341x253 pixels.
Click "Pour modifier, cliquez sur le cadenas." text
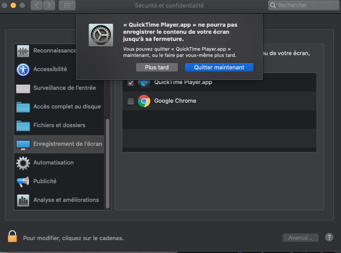(73, 238)
